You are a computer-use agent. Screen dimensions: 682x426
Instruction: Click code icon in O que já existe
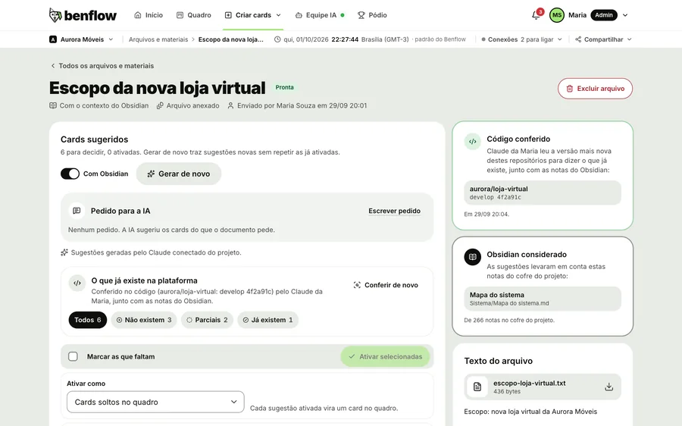pos(77,283)
